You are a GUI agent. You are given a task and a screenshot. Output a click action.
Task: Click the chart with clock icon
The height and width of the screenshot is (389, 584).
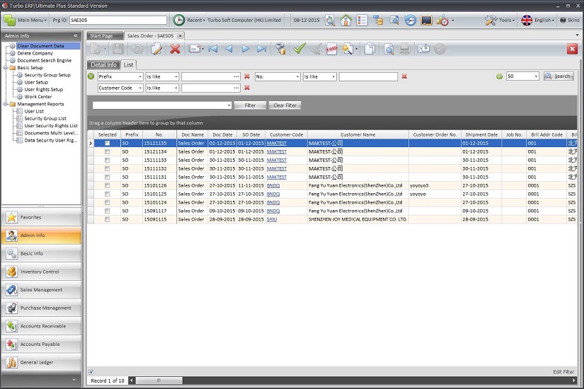pyautogui.click(x=442, y=20)
